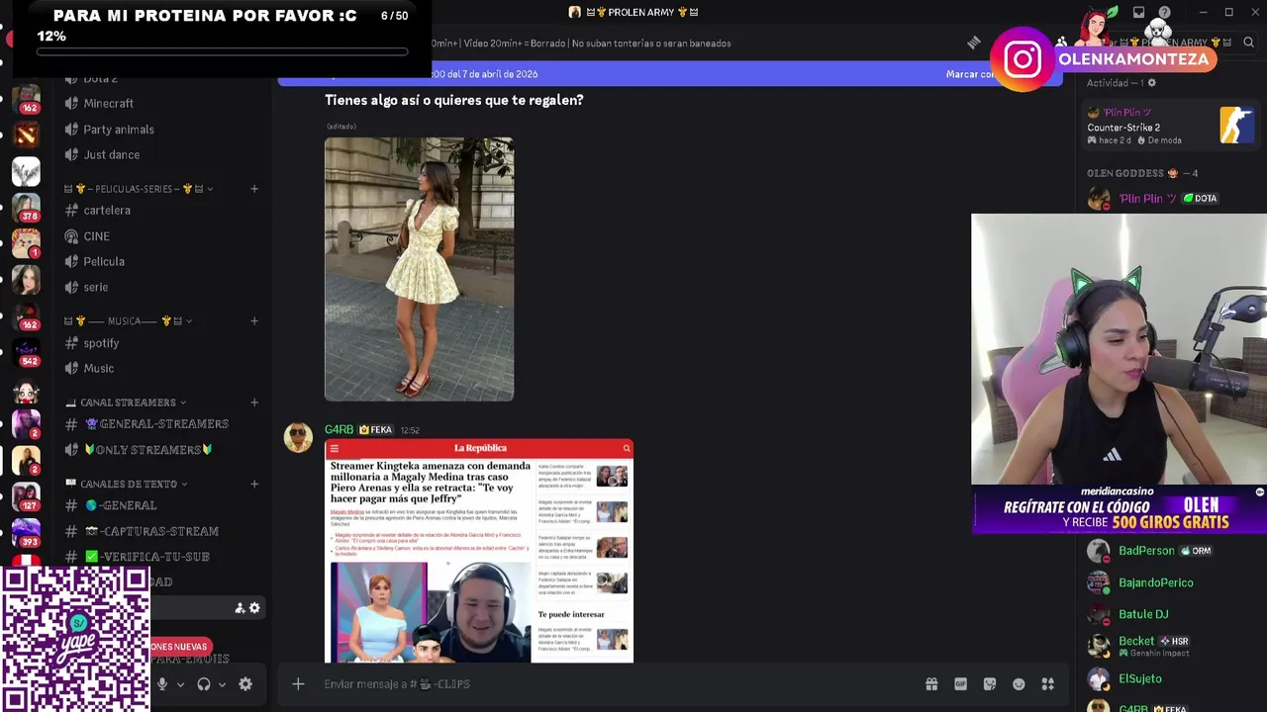Open audio output options arrow

click(222, 684)
